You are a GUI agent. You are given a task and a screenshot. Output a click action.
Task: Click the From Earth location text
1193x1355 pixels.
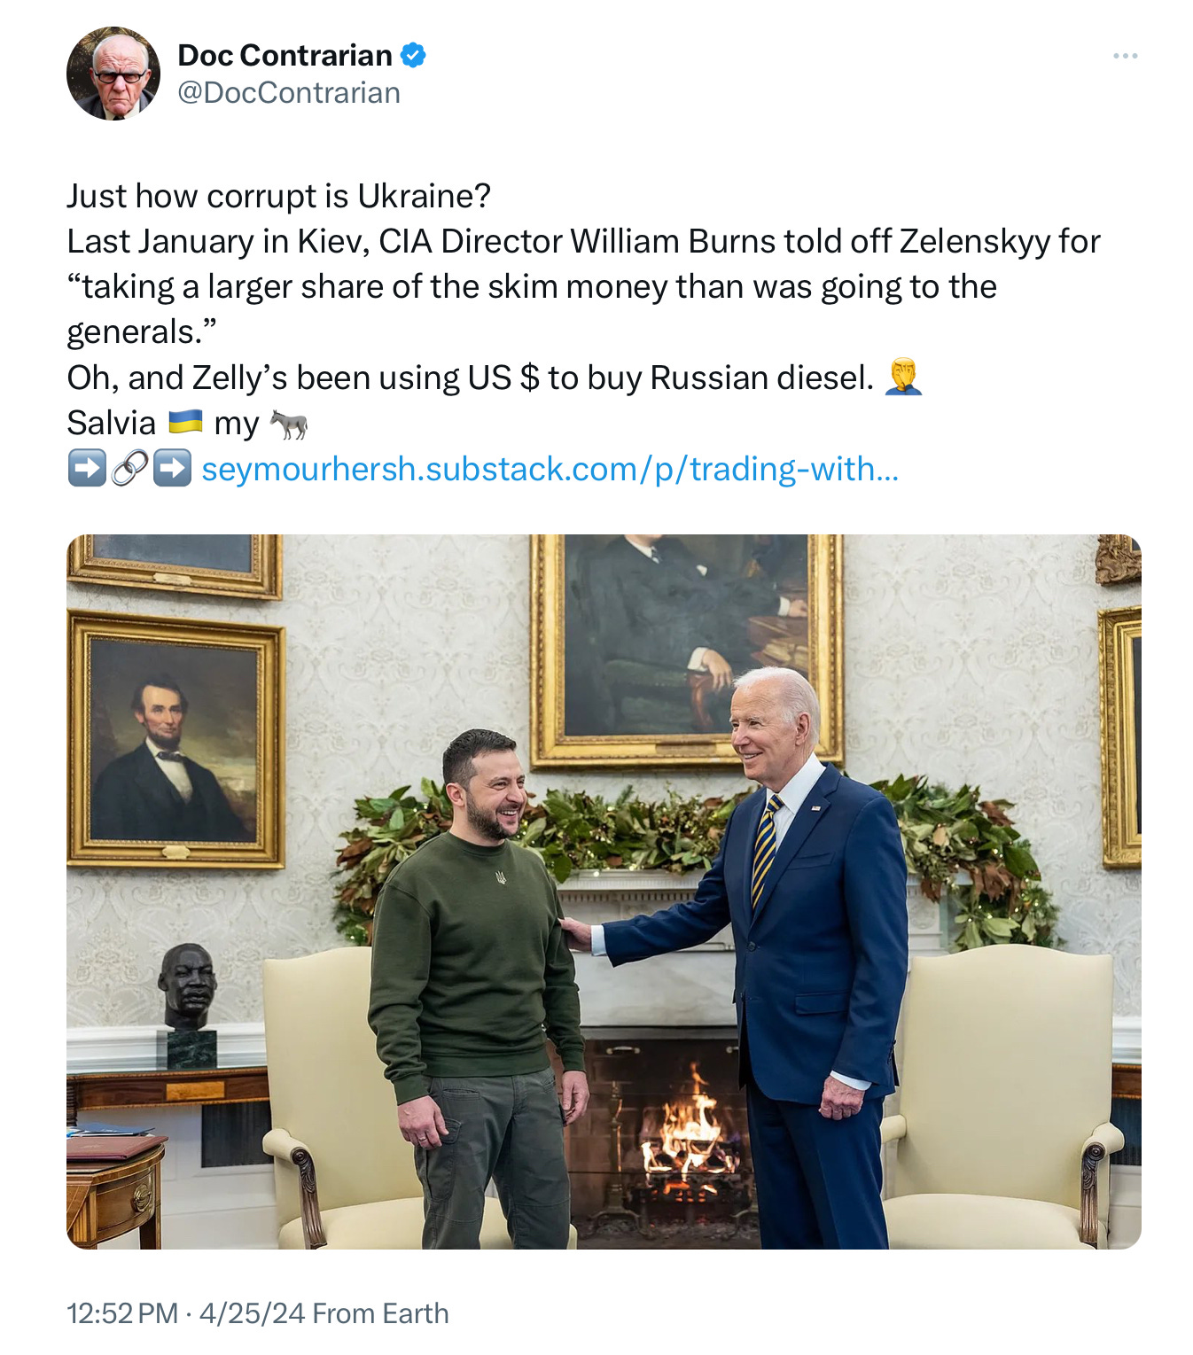coord(380,1313)
